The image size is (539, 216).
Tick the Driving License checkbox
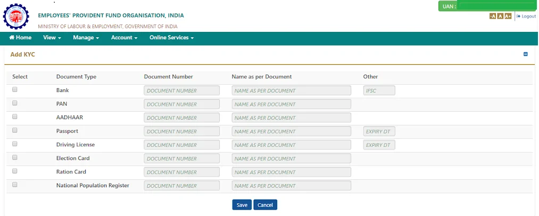pyautogui.click(x=15, y=144)
